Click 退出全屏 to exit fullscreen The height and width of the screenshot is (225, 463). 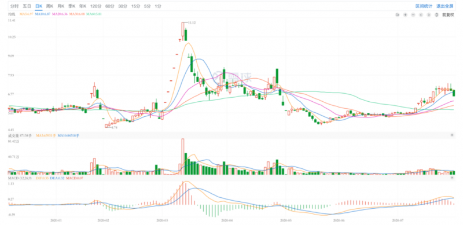[x=444, y=6]
